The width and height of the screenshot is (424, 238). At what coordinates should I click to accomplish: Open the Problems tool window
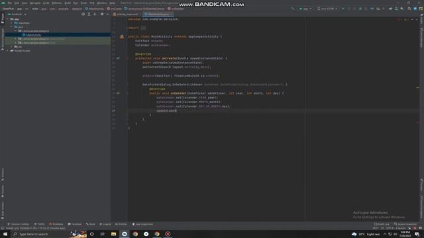[56, 224]
